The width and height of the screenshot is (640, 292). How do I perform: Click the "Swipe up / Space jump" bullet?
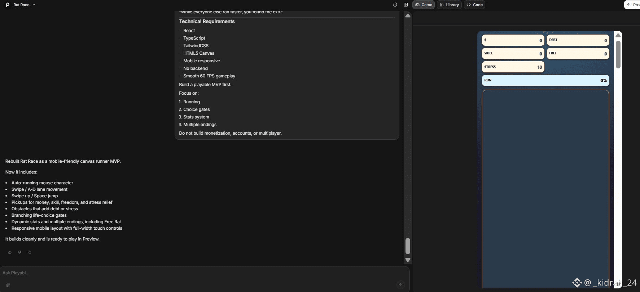[35, 196]
